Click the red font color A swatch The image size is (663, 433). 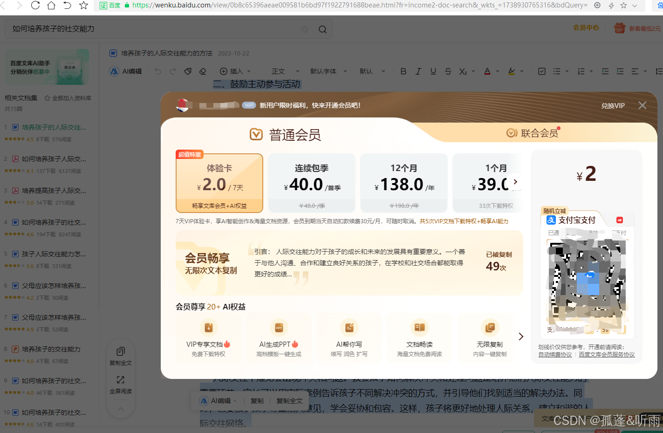click(487, 71)
